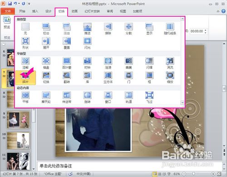
Task: Apply the 闪光 flash transition
Action: click(x=87, y=43)
